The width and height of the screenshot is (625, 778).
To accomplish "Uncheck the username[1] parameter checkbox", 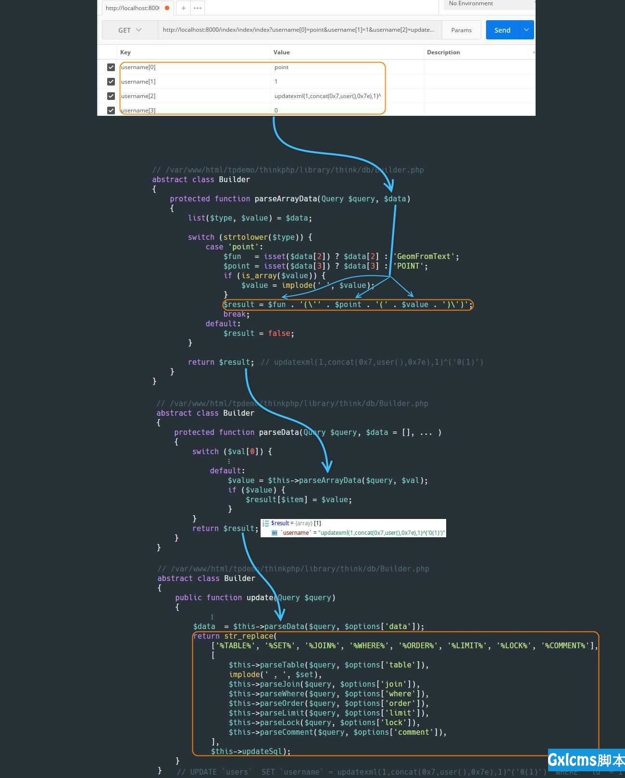I will 111,82.
